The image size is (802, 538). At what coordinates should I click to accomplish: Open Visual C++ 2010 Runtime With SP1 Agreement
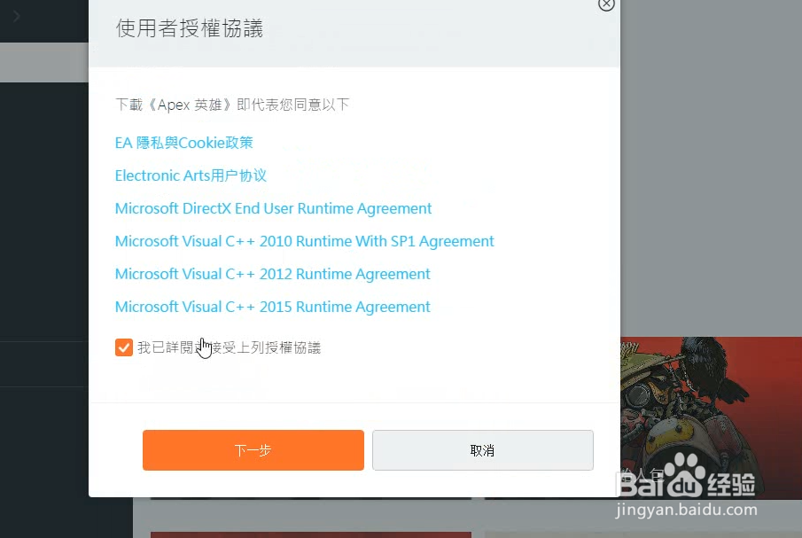click(304, 241)
